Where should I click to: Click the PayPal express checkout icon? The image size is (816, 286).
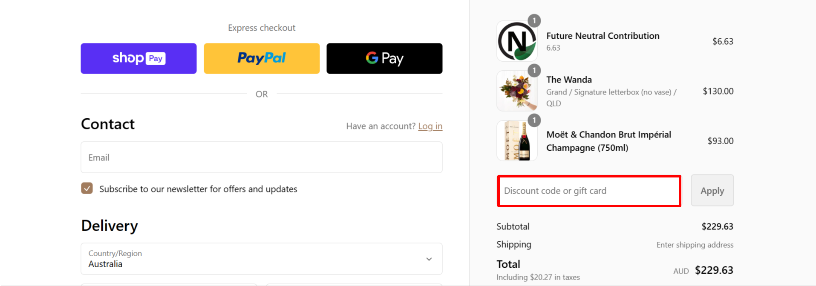(261, 58)
